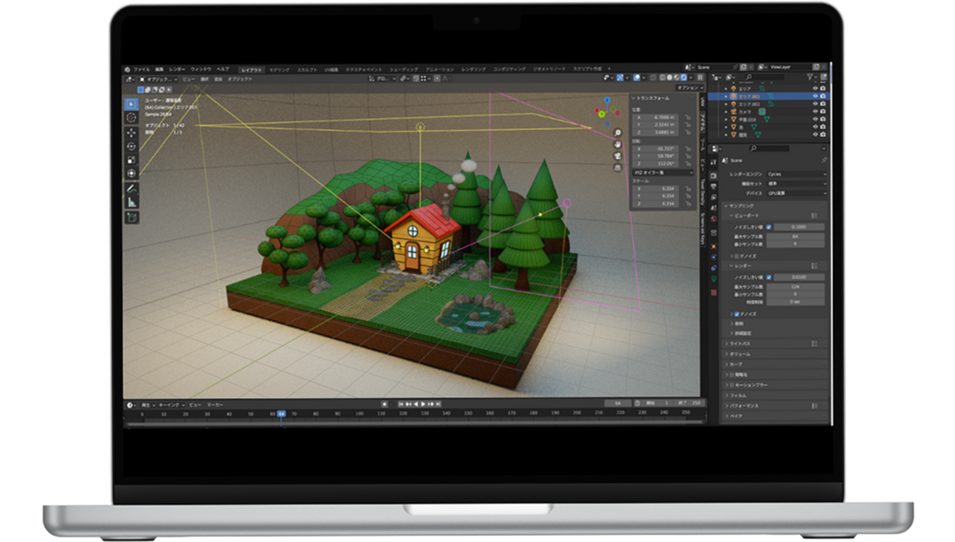Uncheck ノイズしきい値 in the ビューポート section
The height and width of the screenshot is (542, 955).
[768, 227]
